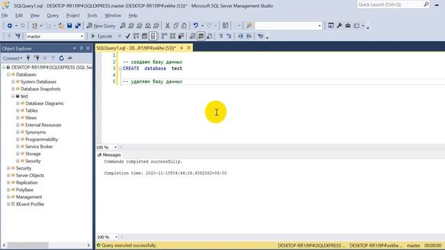Open Properties window via wrench icon

[339, 26]
